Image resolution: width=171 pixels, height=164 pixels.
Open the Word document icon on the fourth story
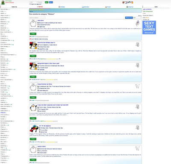click(137, 86)
